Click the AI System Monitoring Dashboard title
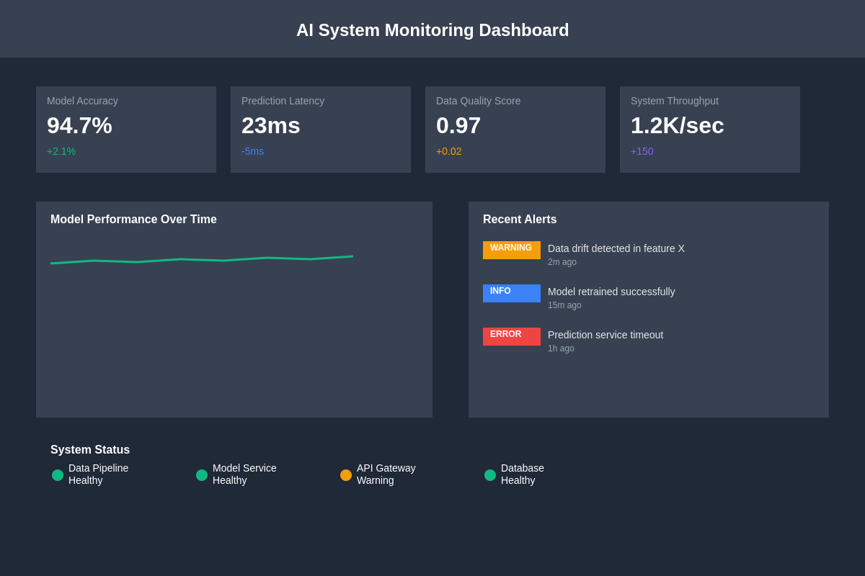Viewport: 865px width, 576px height. click(432, 30)
